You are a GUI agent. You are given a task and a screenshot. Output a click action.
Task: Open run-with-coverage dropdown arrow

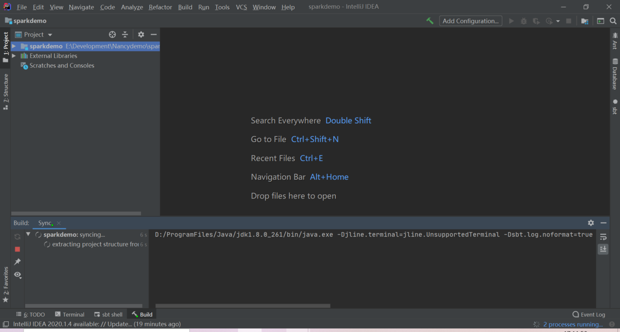(x=558, y=22)
